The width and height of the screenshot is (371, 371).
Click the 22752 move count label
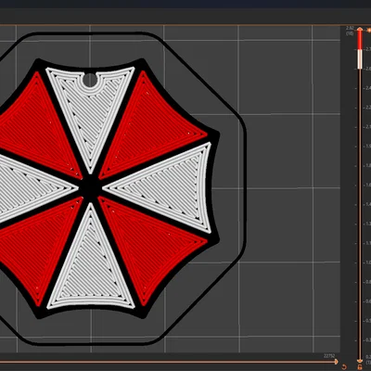[329, 356]
